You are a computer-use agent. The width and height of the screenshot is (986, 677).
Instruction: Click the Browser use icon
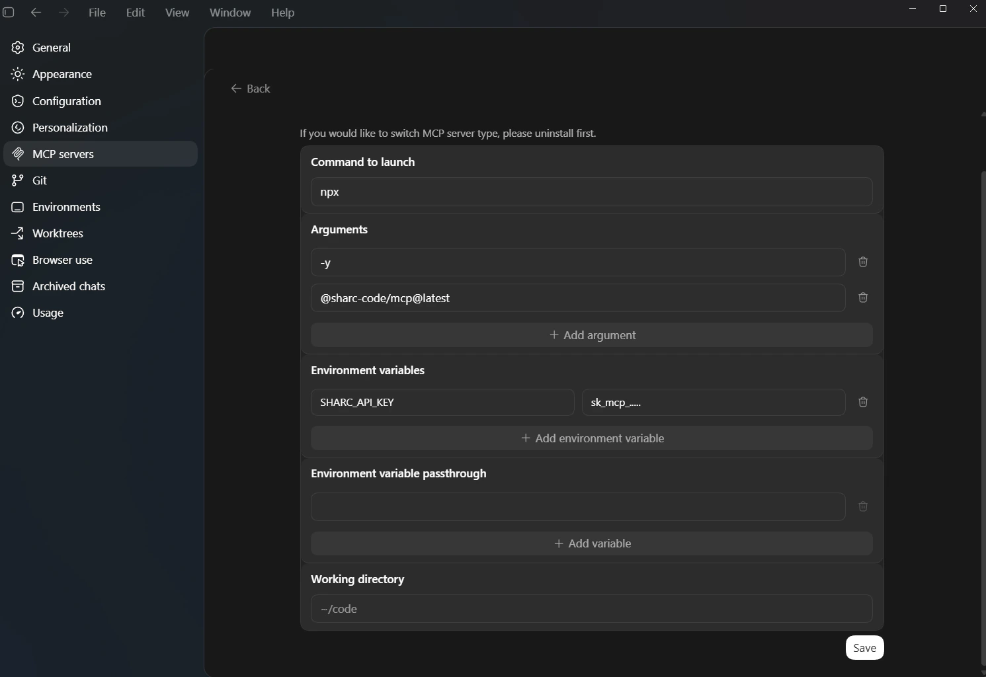click(18, 260)
